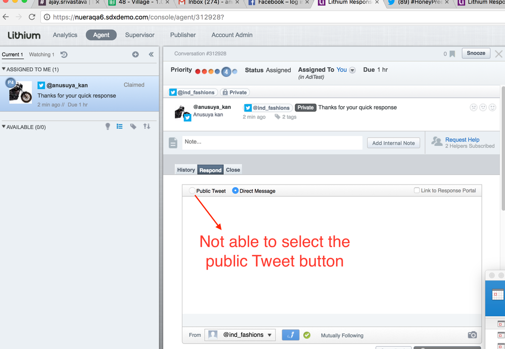Click Add Internal Note button
The image size is (505, 349).
(x=393, y=143)
